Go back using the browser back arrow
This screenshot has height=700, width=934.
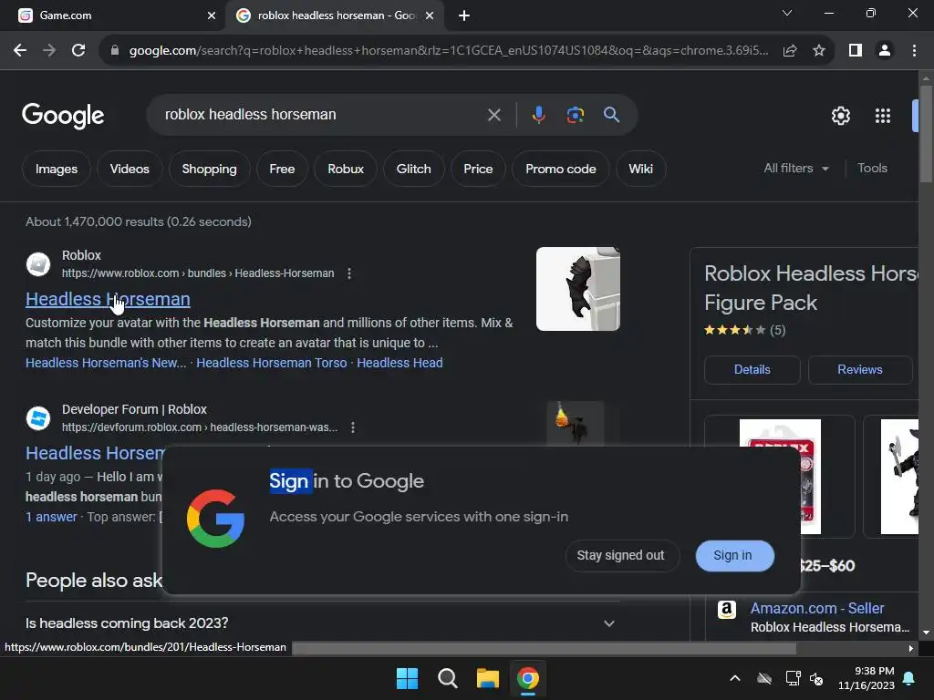20,51
